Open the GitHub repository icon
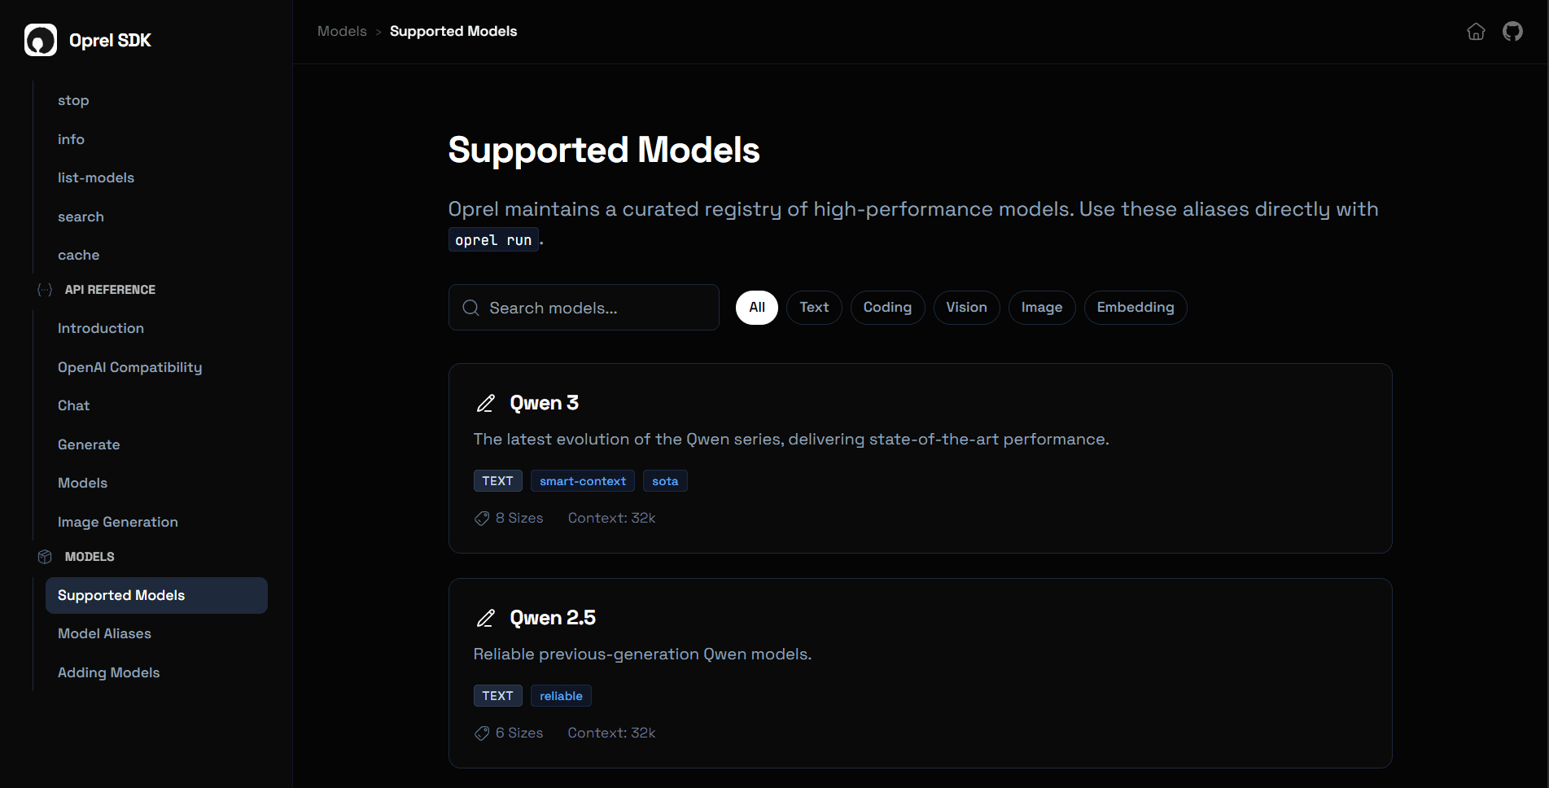 point(1513,31)
